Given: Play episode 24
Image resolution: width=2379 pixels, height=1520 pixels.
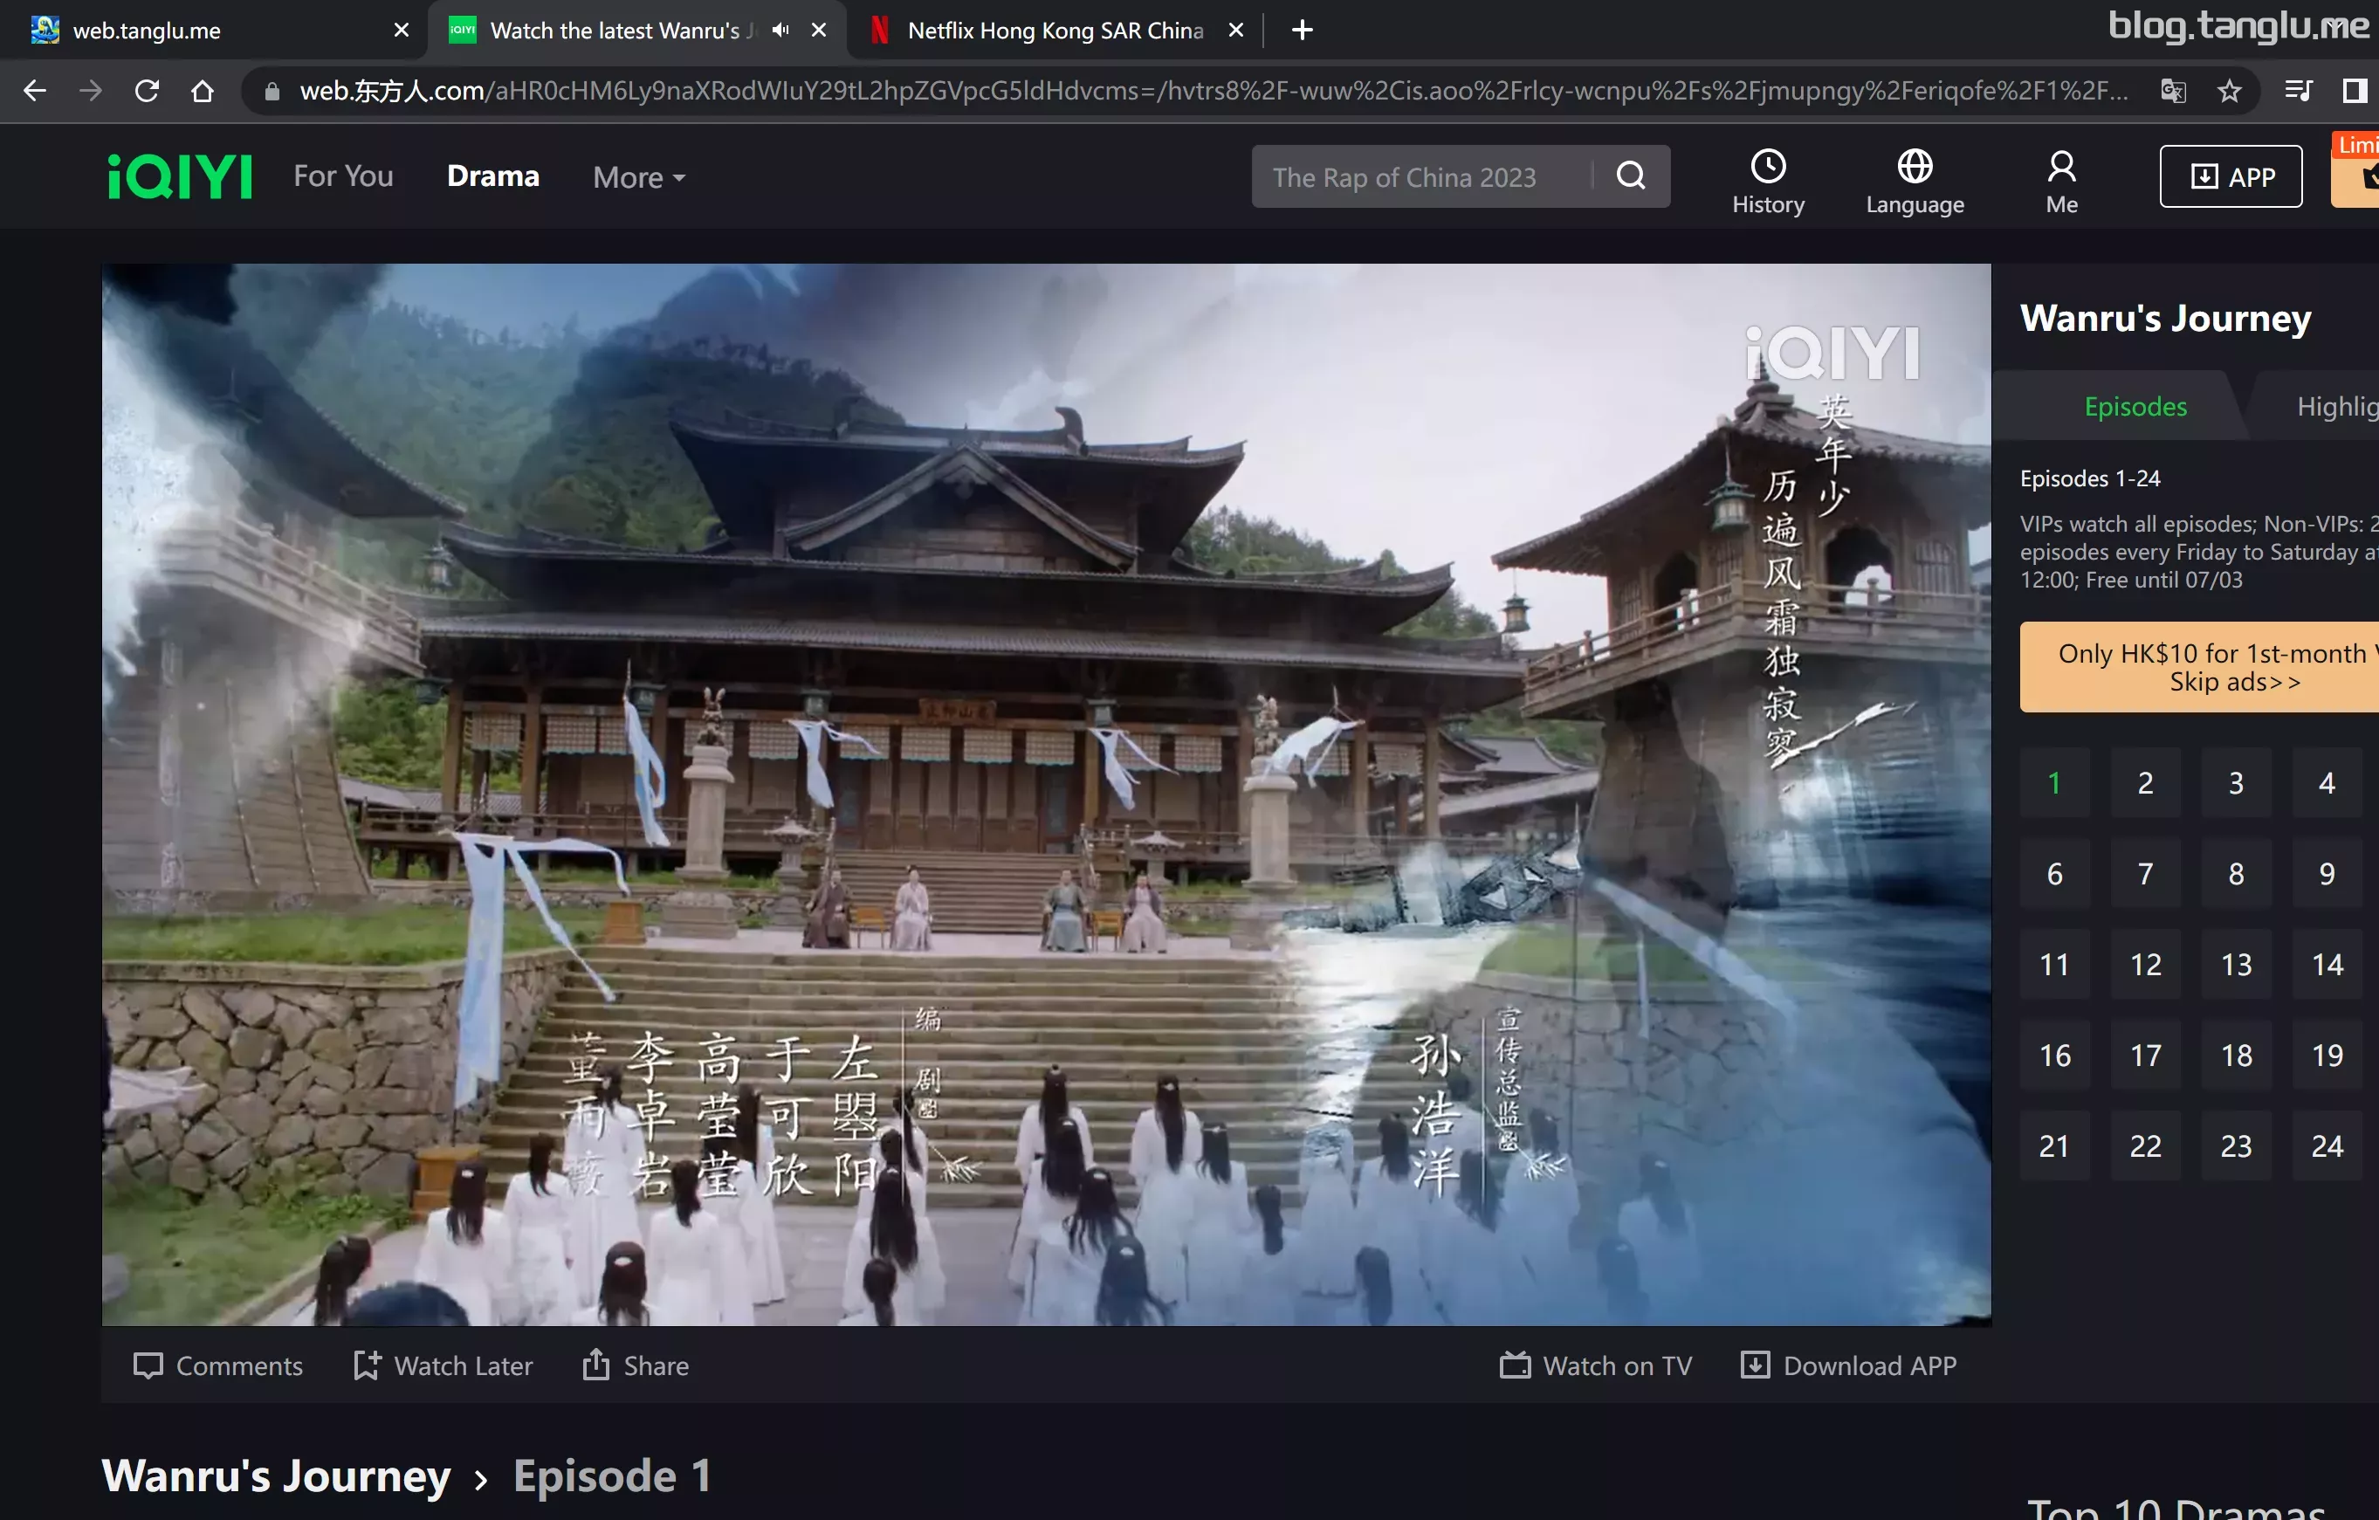Looking at the screenshot, I should pos(2327,1146).
